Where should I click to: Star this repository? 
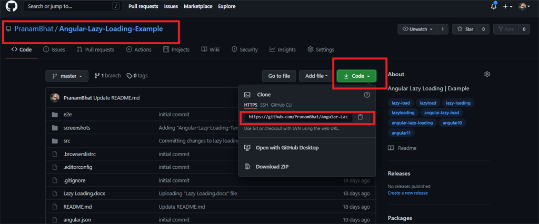pyautogui.click(x=465, y=29)
